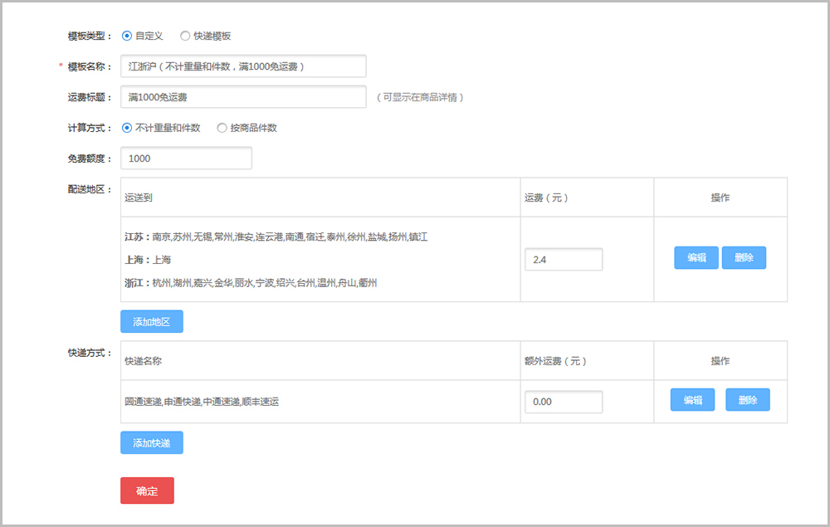Image resolution: width=830 pixels, height=527 pixels.
Task: Click the 上海：上海 region text
Action: pos(149,260)
